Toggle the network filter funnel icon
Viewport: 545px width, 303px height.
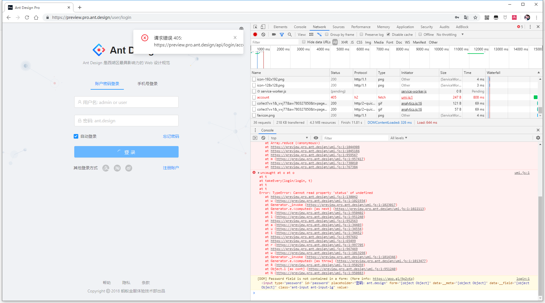coord(282,34)
